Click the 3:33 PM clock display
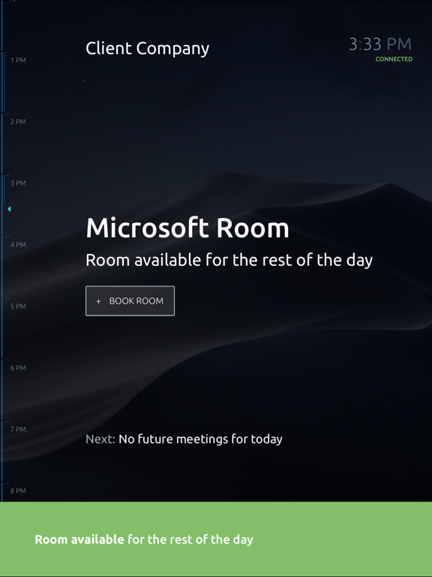432x577 pixels. coord(380,44)
